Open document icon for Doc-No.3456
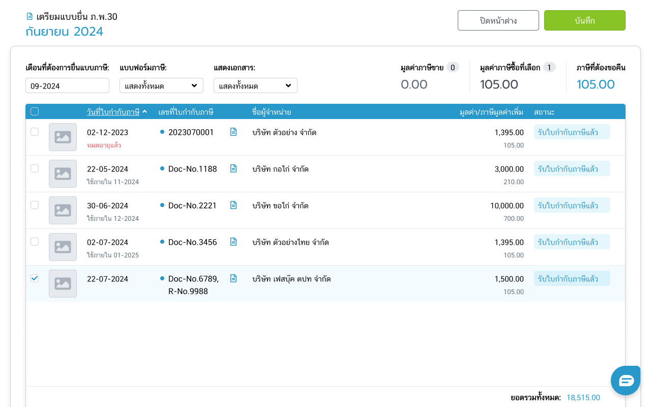Viewport: 651px width, 407px height. coord(233,242)
